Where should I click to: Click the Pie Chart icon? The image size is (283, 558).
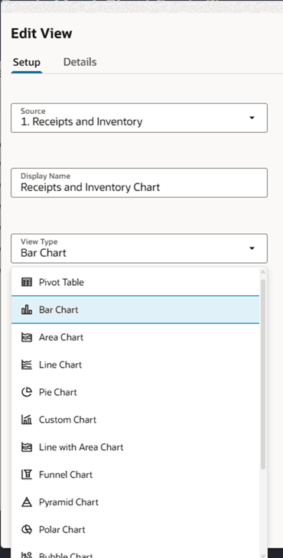coord(27,392)
